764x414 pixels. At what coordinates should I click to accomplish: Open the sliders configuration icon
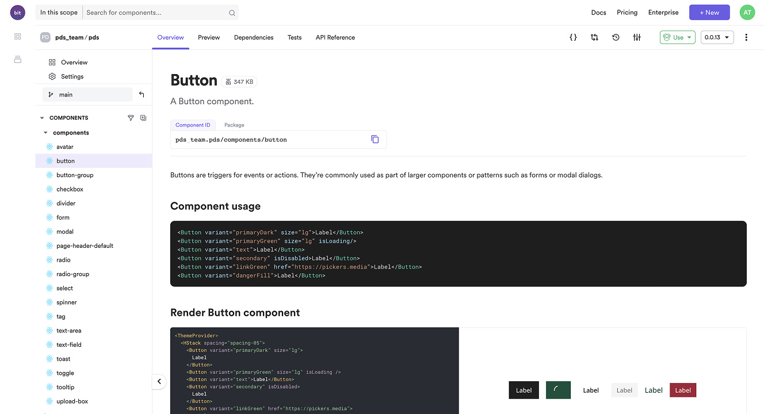[637, 37]
